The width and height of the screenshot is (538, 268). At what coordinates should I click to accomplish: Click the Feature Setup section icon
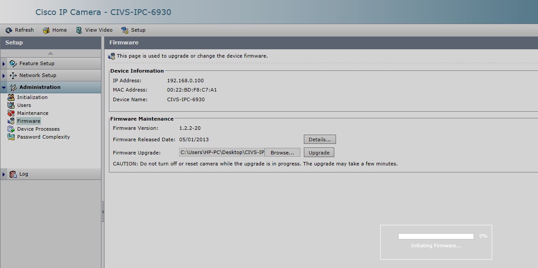coord(13,63)
